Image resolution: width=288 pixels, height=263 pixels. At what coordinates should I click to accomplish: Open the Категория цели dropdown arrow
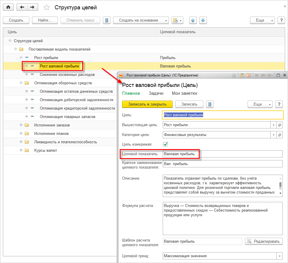[273, 135]
